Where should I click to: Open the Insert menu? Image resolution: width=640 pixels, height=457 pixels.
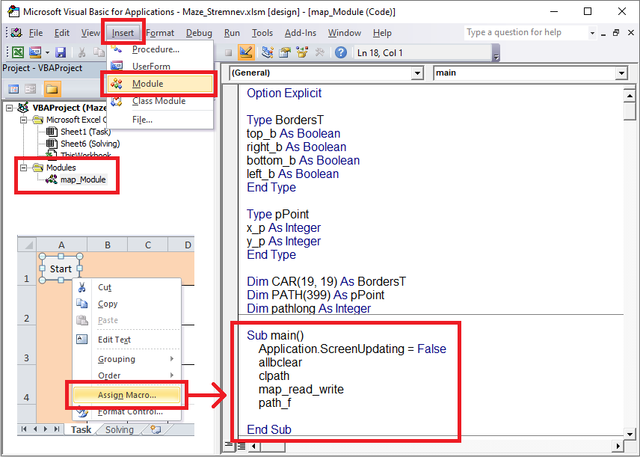tap(123, 33)
